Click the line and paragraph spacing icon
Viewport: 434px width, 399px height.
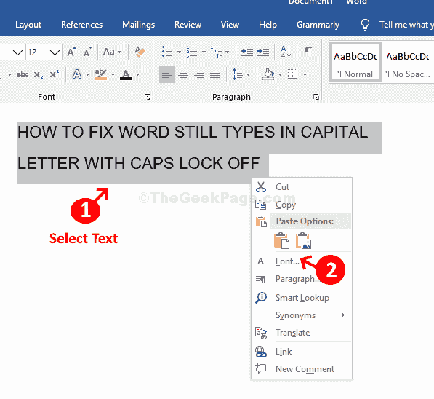(x=238, y=74)
